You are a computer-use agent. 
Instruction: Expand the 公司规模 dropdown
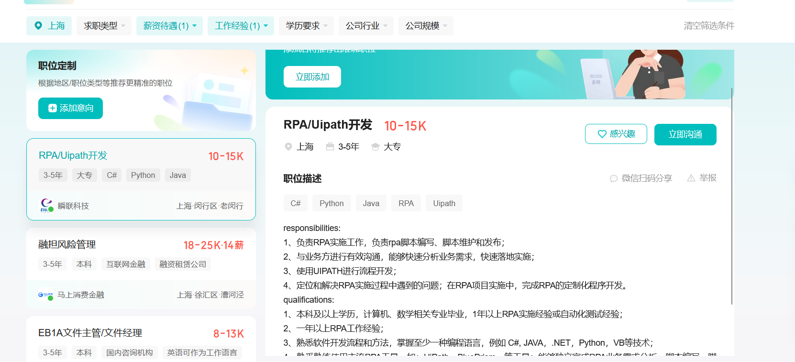tap(426, 26)
